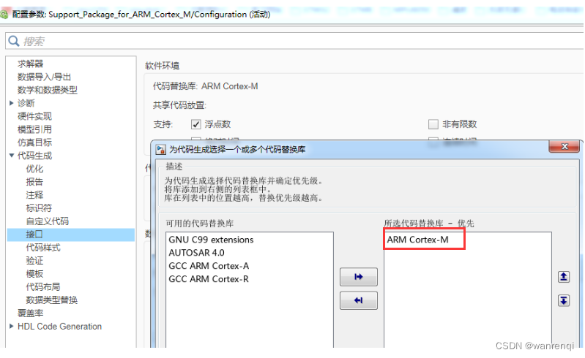Select GNU C99 extensions library

[x=211, y=240]
